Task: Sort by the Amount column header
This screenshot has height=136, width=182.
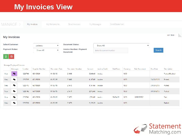Action: point(90,69)
